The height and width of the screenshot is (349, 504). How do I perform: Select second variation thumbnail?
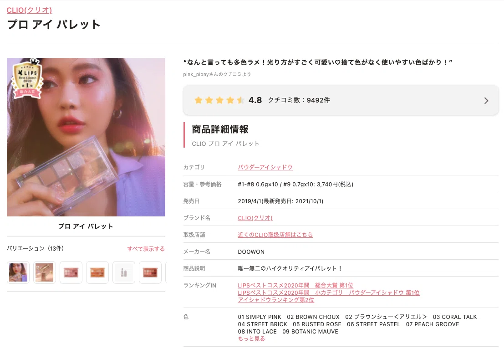tap(44, 272)
